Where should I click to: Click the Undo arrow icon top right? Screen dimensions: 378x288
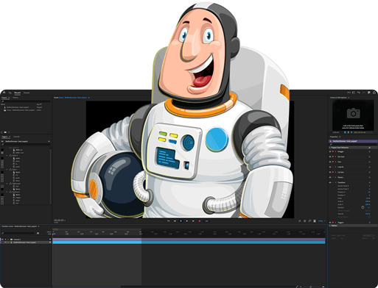pos(359,93)
